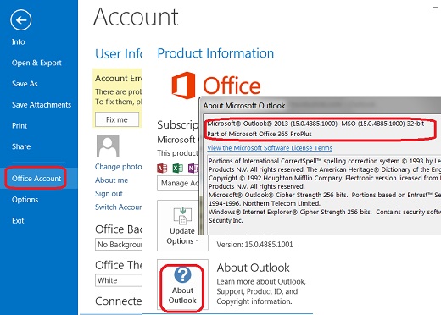Click 'Part of Microsoft Office 365 ProPlus' text
The width and height of the screenshot is (441, 315).
click(x=260, y=134)
